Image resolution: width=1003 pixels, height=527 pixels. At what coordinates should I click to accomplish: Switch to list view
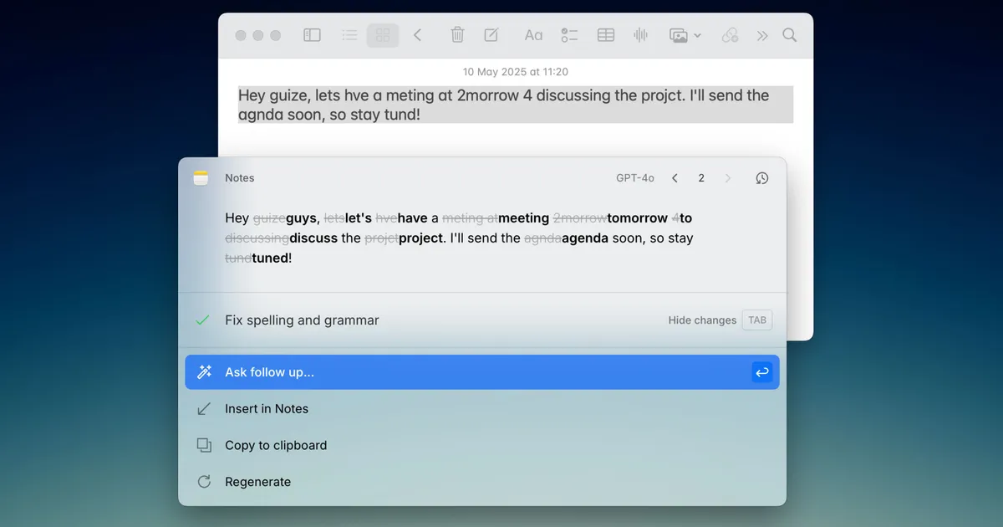(x=349, y=35)
